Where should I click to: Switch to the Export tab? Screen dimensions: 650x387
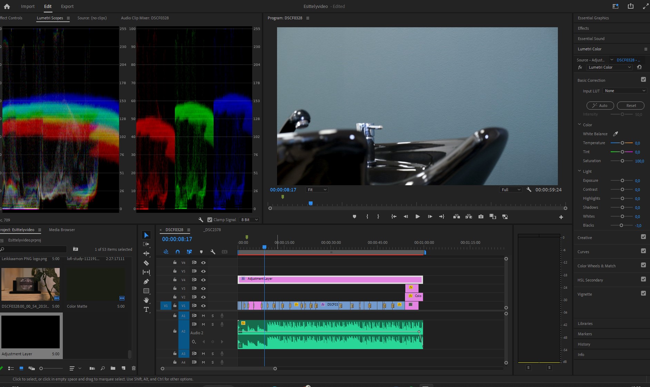tap(67, 6)
